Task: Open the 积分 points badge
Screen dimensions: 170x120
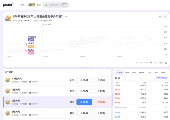Action: tap(31, 5)
